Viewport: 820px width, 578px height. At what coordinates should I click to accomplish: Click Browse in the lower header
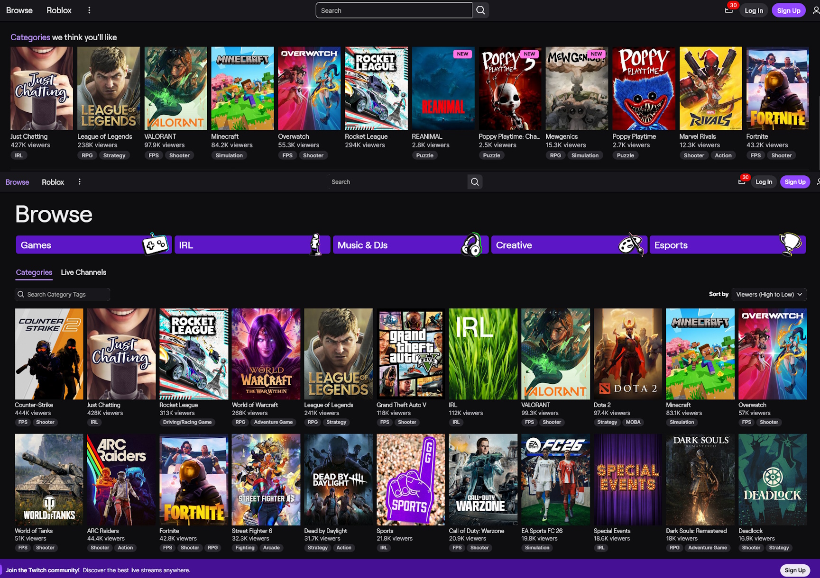17,182
